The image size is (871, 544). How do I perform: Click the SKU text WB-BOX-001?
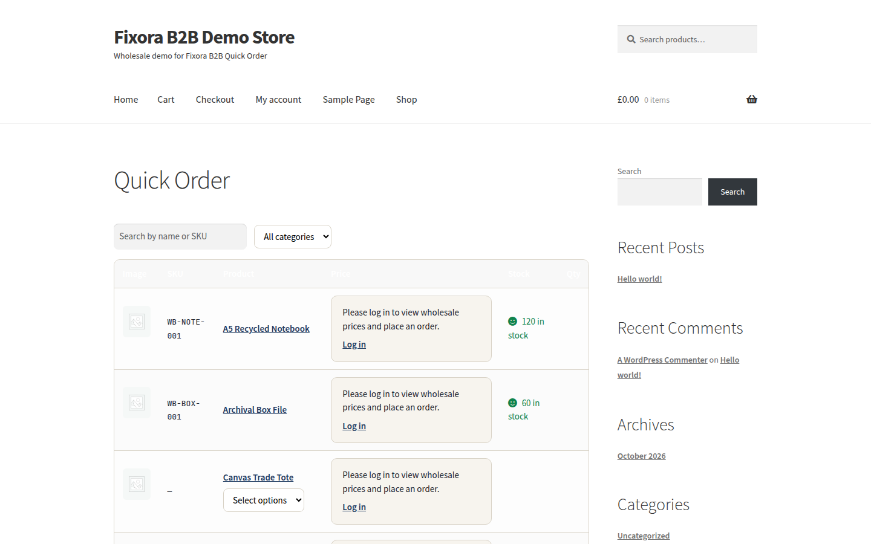184,410
